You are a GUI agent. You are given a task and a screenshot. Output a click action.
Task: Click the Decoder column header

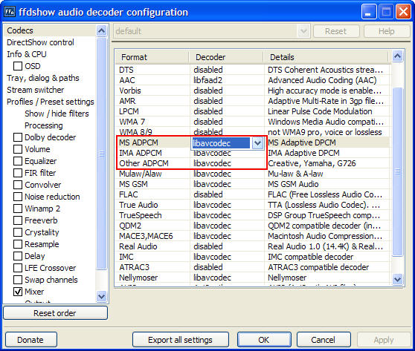[x=226, y=57]
